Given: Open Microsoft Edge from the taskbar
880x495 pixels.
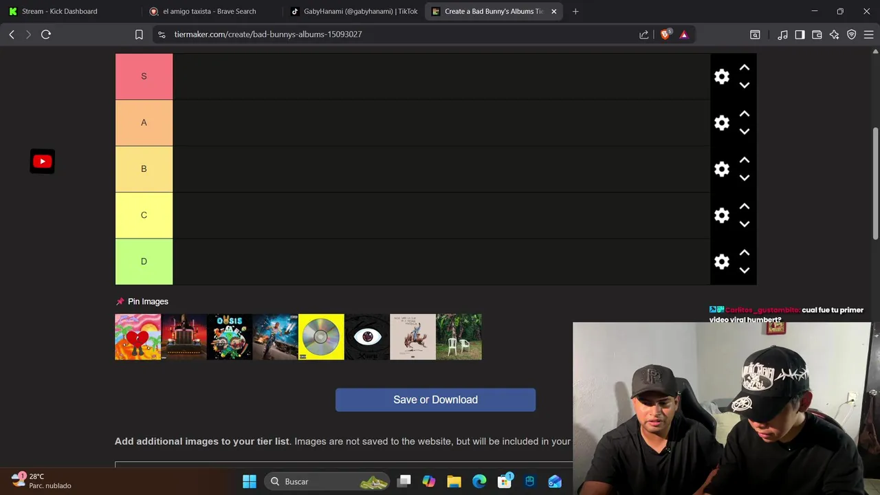Looking at the screenshot, I should (x=479, y=481).
